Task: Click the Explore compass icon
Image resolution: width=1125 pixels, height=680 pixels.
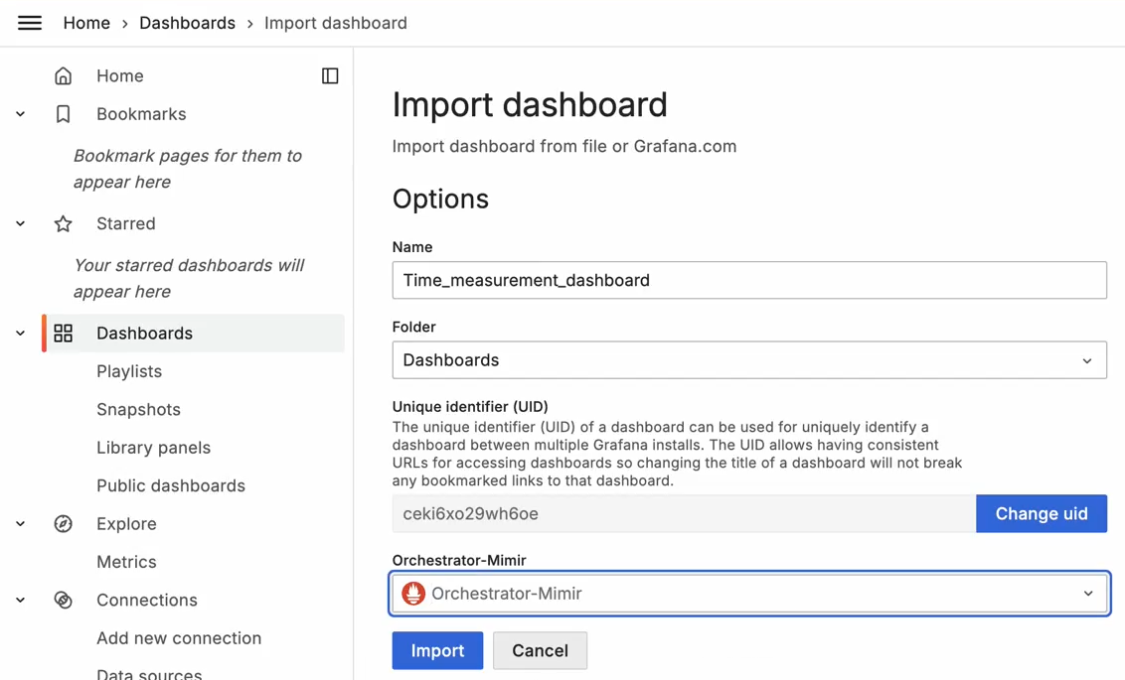Action: [63, 523]
